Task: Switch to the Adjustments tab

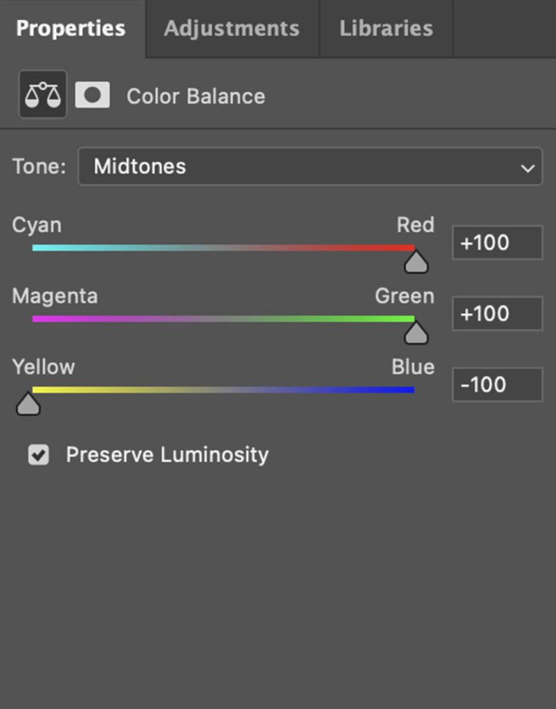Action: (232, 28)
